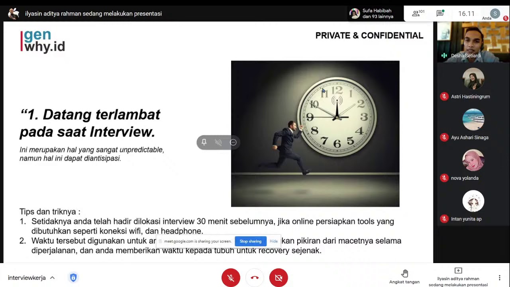
Task: Remove presentation using the minus circle icon
Action: point(233,142)
